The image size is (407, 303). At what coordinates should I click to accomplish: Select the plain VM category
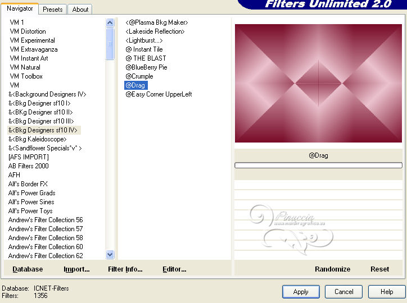coord(15,85)
